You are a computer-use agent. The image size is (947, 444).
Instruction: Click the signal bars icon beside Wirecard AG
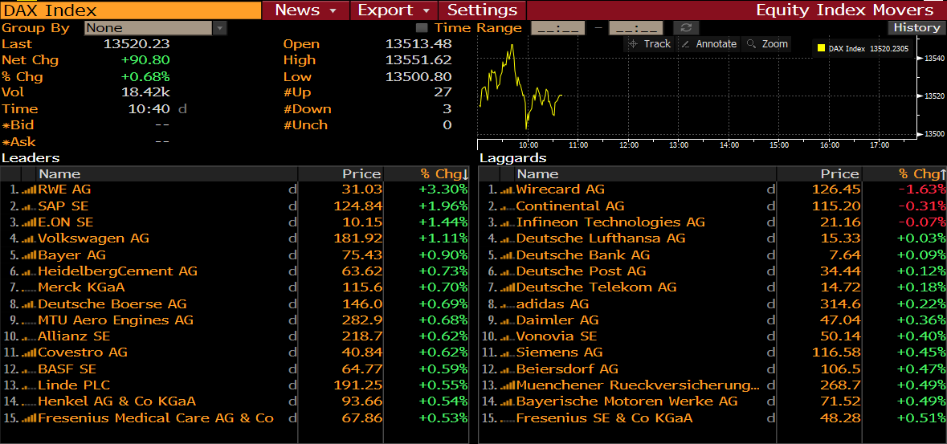point(507,189)
